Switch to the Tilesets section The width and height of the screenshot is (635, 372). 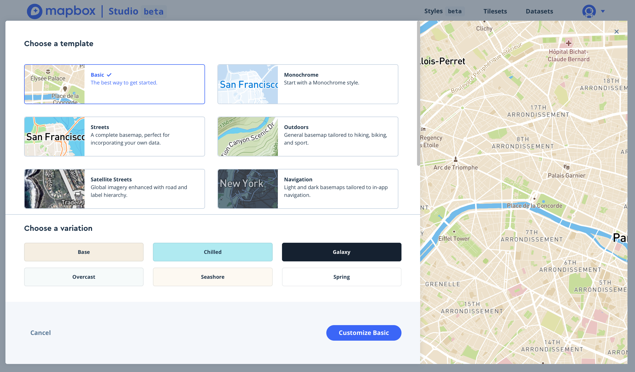[495, 11]
